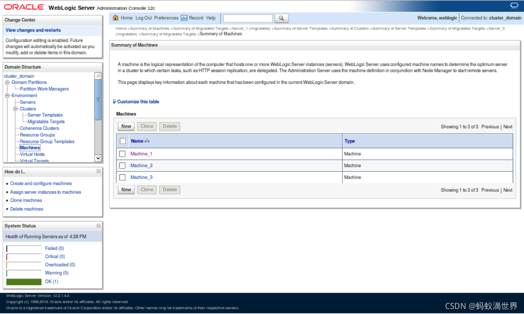Select Servers in Domain Structure tree
This screenshot has height=314, width=524.
[x=28, y=102]
